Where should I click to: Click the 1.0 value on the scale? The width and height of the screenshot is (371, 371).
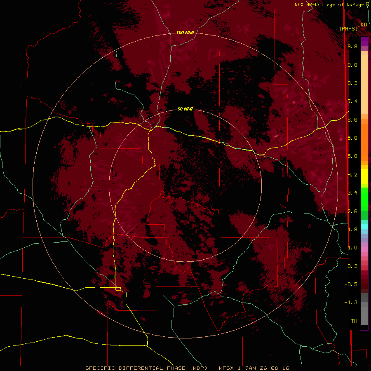352,248
